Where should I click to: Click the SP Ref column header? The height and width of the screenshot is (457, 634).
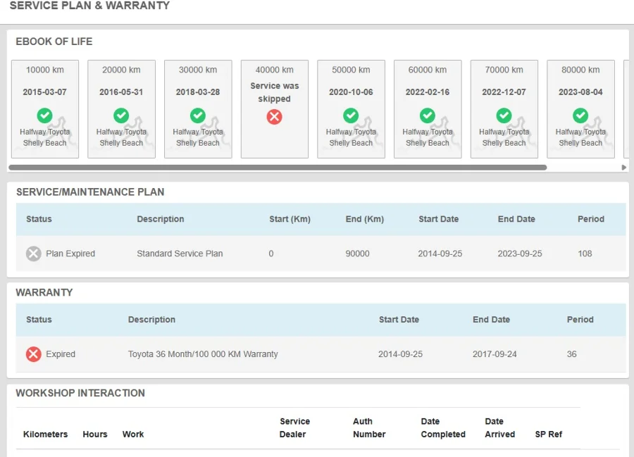click(548, 434)
